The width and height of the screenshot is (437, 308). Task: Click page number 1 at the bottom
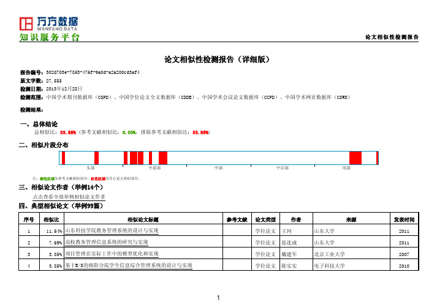(x=218, y=298)
